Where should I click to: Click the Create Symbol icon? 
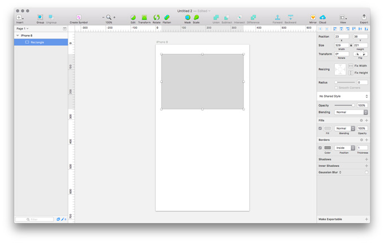(78, 17)
